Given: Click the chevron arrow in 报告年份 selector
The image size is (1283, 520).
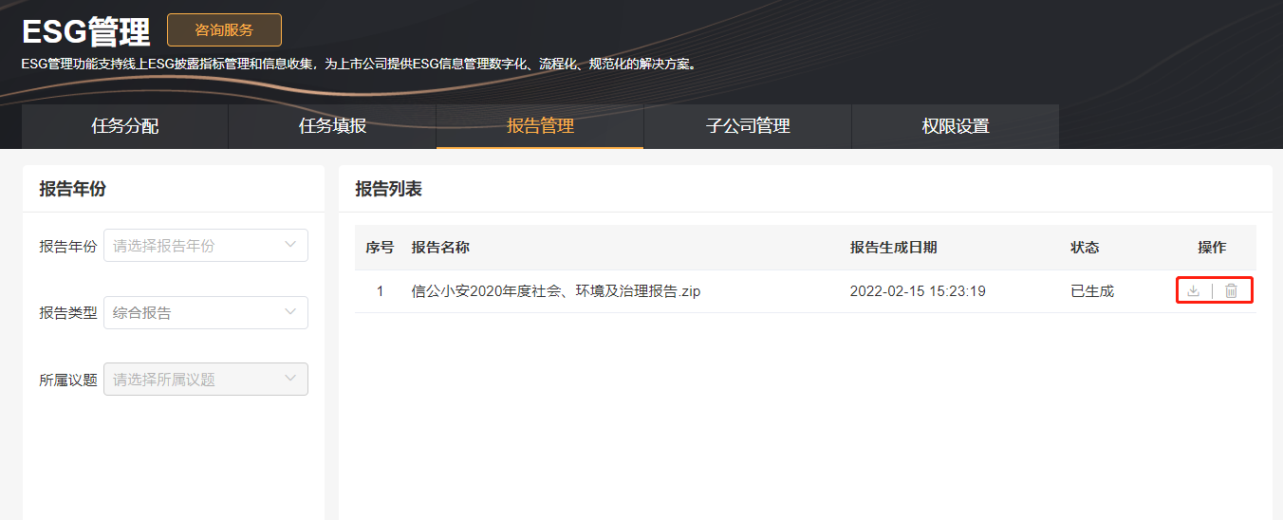Looking at the screenshot, I should (x=290, y=245).
